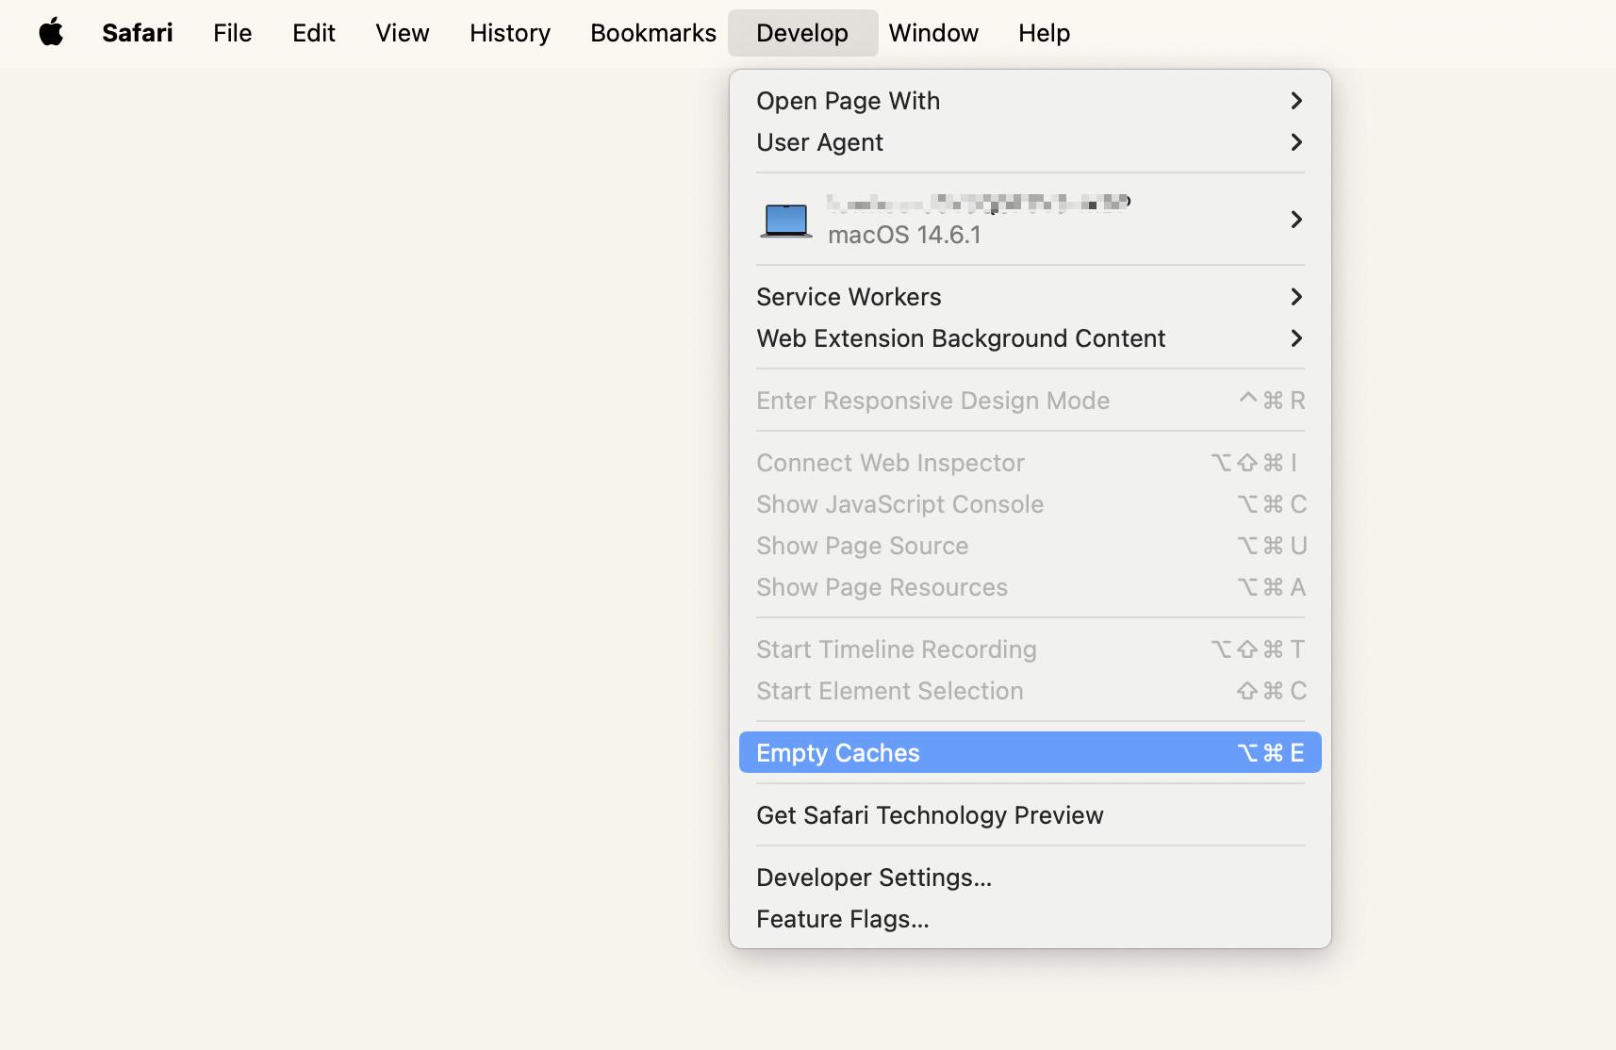Open the Bookmarks menu
Image resolution: width=1616 pixels, height=1050 pixels.
click(653, 33)
